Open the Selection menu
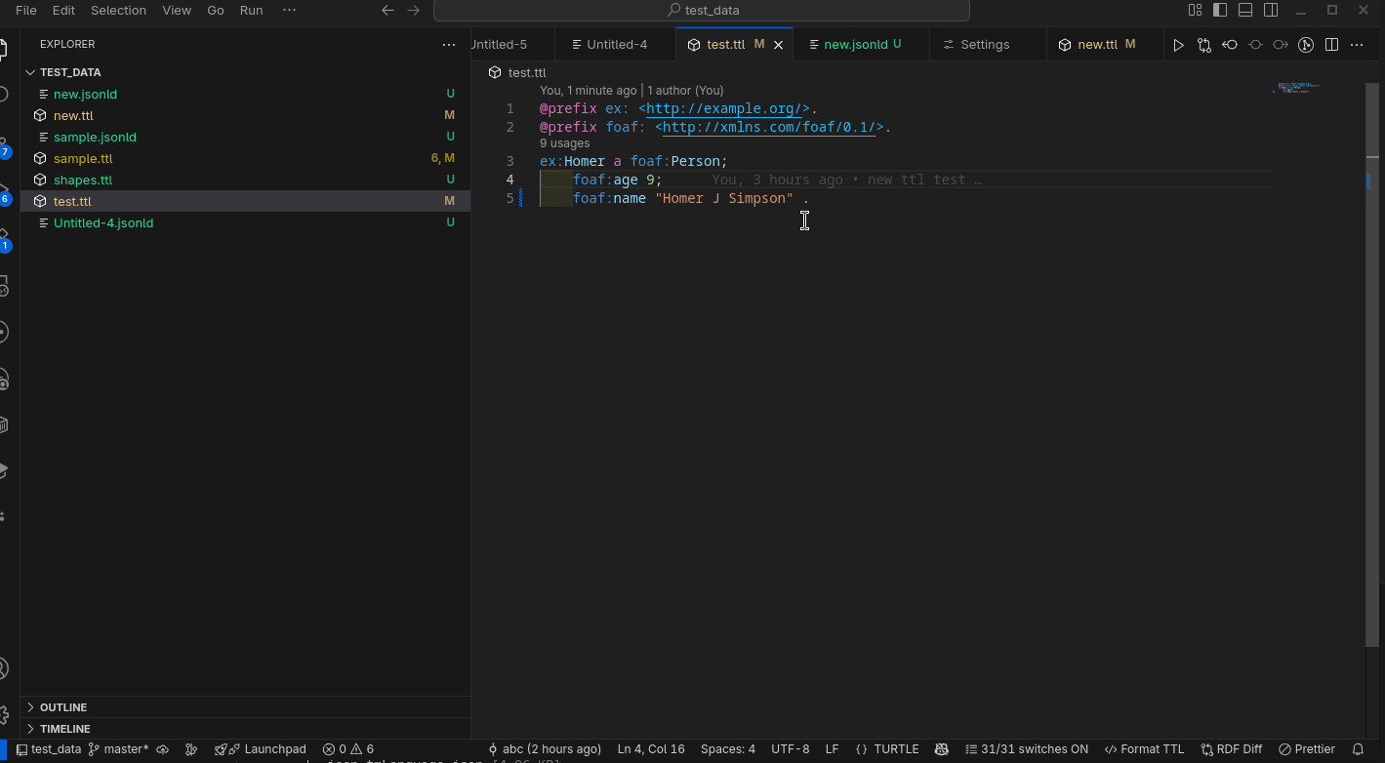1385x763 pixels. point(118,10)
